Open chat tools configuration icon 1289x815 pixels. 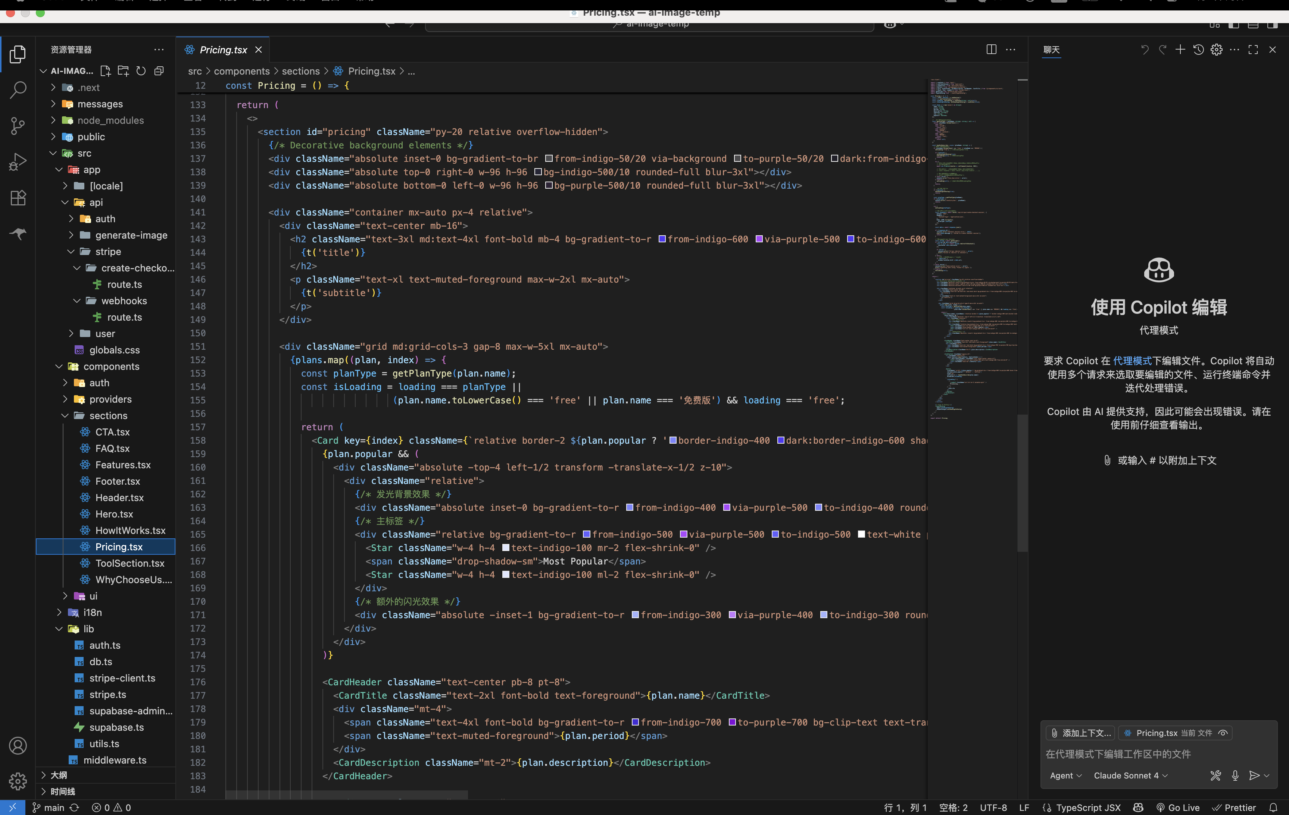[1215, 775]
